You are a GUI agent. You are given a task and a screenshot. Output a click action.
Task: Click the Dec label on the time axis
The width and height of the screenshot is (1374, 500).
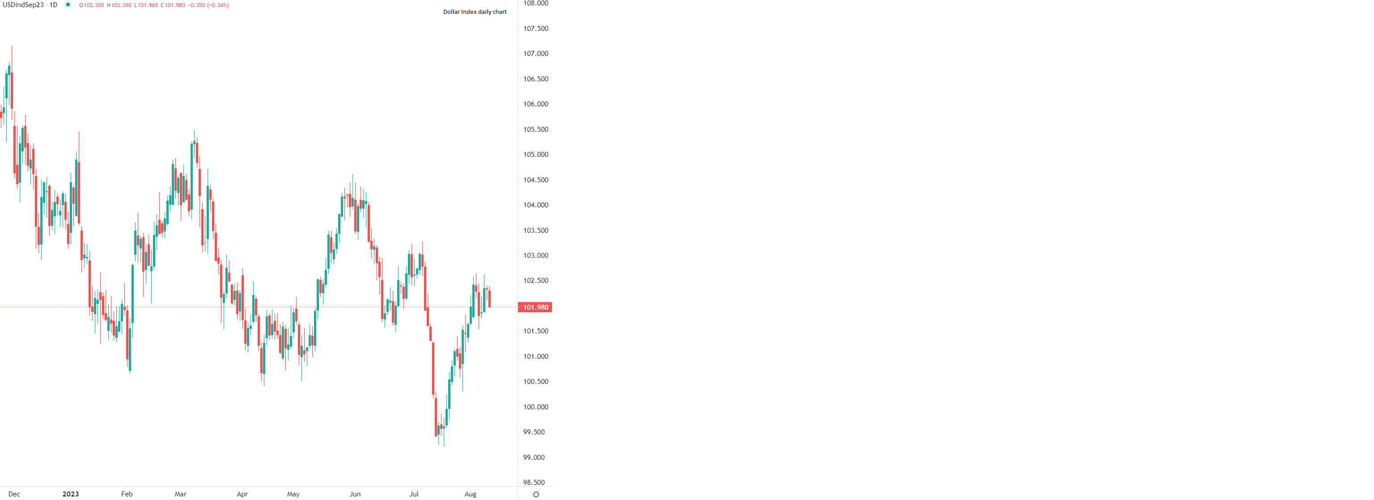coord(14,494)
